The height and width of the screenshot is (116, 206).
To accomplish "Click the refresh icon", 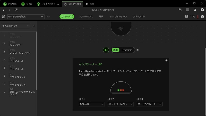I will pyautogui.click(x=16, y=10).
